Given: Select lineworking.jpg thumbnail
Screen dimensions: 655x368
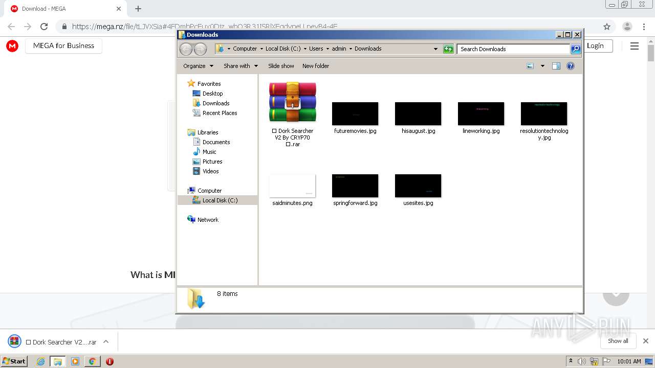Looking at the screenshot, I should 481,113.
